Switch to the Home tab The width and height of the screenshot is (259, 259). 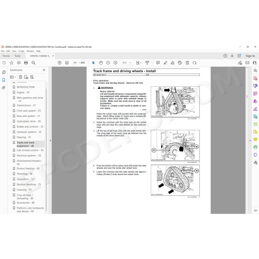[x=6, y=56]
